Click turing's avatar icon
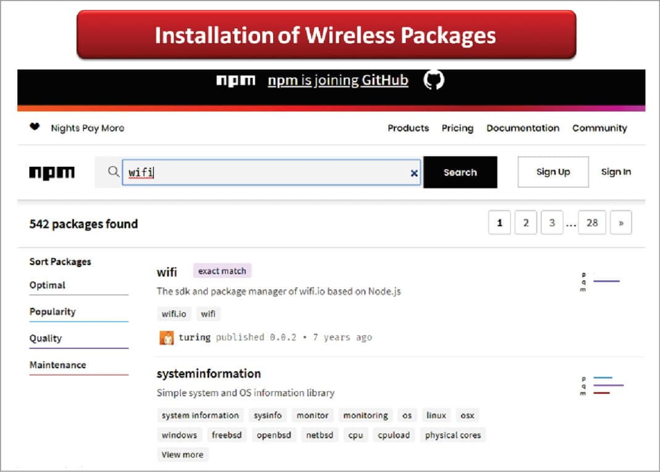The image size is (660, 472). (166, 337)
